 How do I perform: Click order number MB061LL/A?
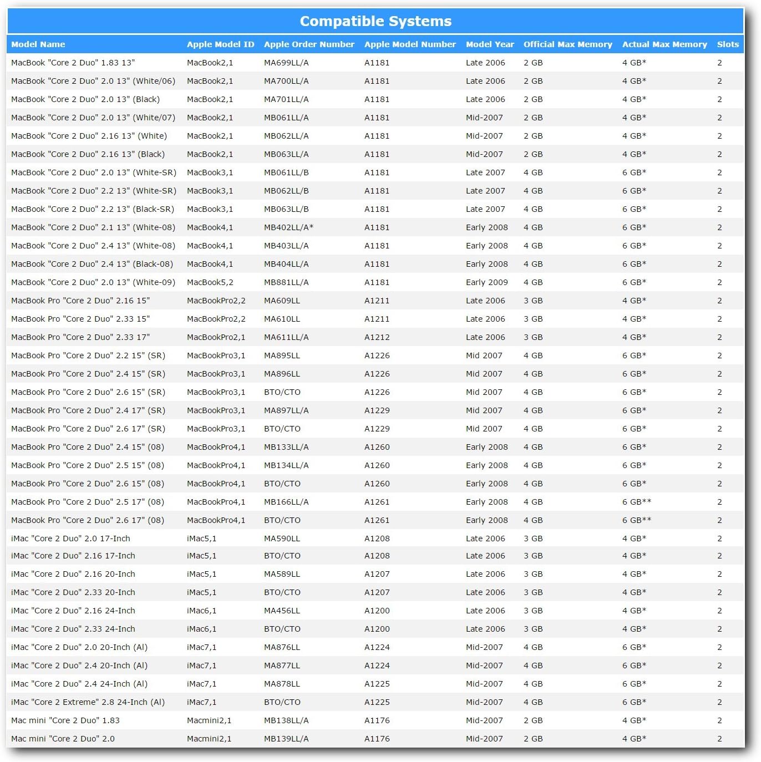(x=286, y=118)
